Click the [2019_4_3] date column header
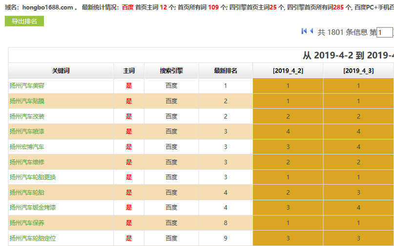Screen dimensions: 394x246 click(358, 71)
